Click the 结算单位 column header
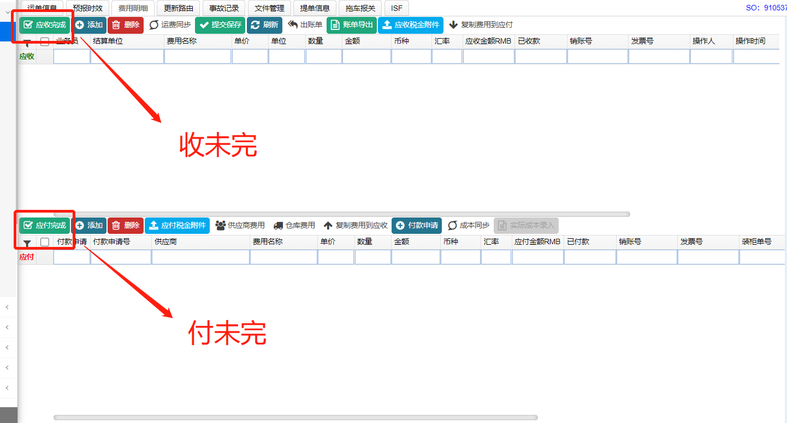This screenshot has width=787, height=423. click(108, 41)
